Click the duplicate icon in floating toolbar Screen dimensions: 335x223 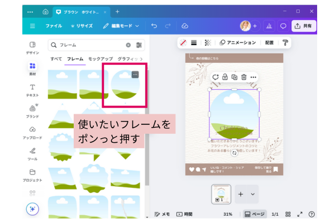[x=234, y=77]
